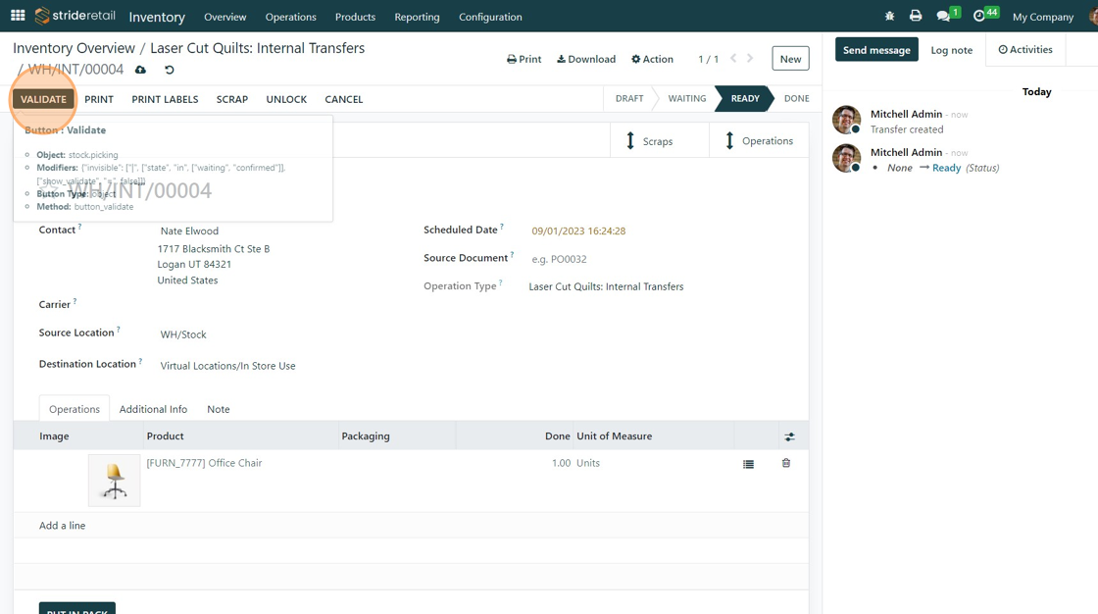Click the New button
The image size is (1098, 614).
point(790,59)
